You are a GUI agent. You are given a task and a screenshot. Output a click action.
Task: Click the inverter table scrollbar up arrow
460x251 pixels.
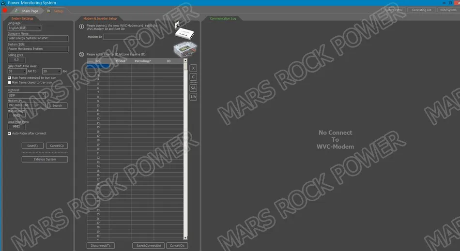[185, 60]
